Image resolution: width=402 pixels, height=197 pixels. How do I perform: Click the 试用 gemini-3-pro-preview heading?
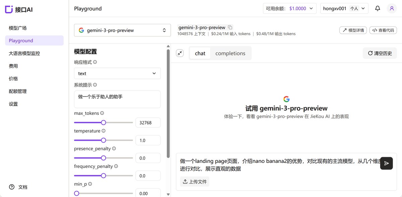pyautogui.click(x=286, y=108)
